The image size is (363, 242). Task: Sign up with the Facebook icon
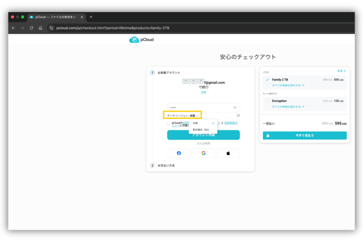click(x=179, y=153)
